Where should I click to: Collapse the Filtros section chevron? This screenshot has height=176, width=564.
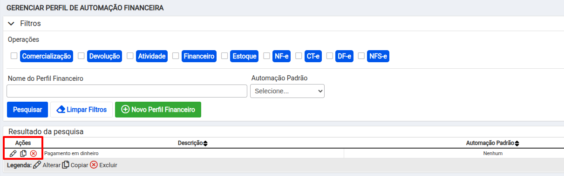(12, 23)
